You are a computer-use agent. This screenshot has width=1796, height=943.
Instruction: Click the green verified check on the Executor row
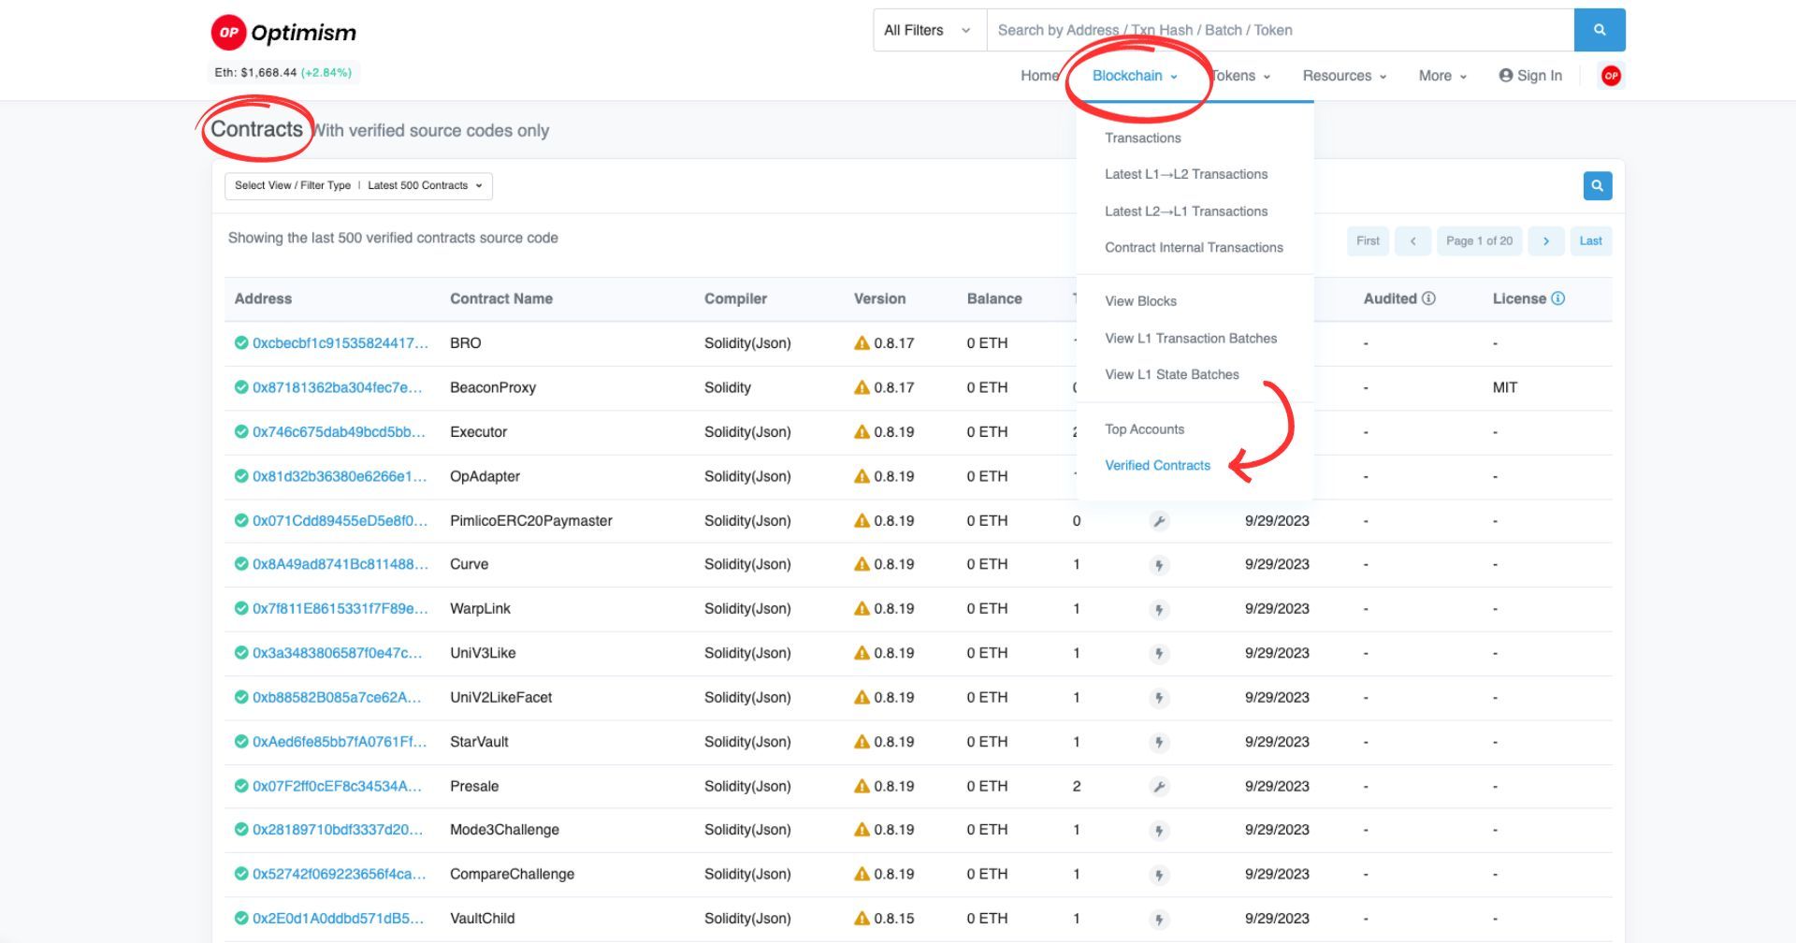[x=241, y=432]
